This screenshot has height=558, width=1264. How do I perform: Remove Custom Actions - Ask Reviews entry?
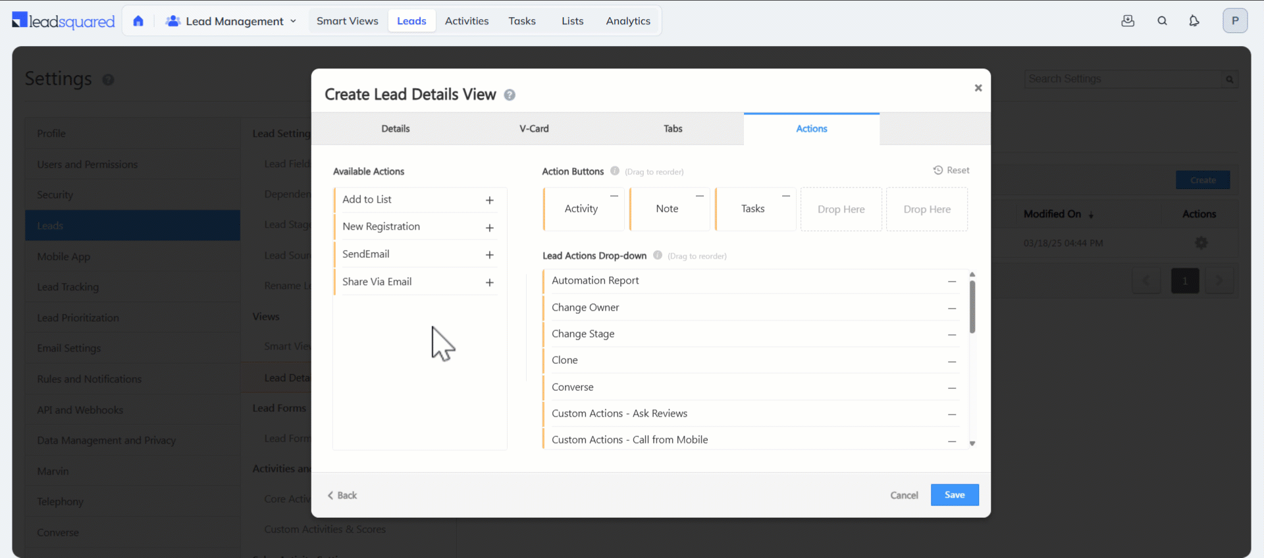[951, 415]
